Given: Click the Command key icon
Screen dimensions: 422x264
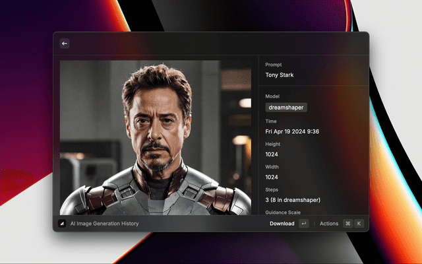Looking at the screenshot, I should coord(347,224).
